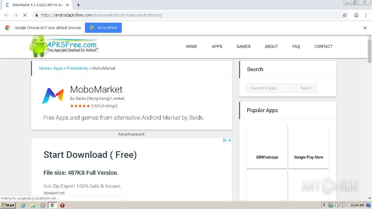Screen dimensions: 372x209
Task: Click the MoboMarket app icon
Action: pos(53,96)
